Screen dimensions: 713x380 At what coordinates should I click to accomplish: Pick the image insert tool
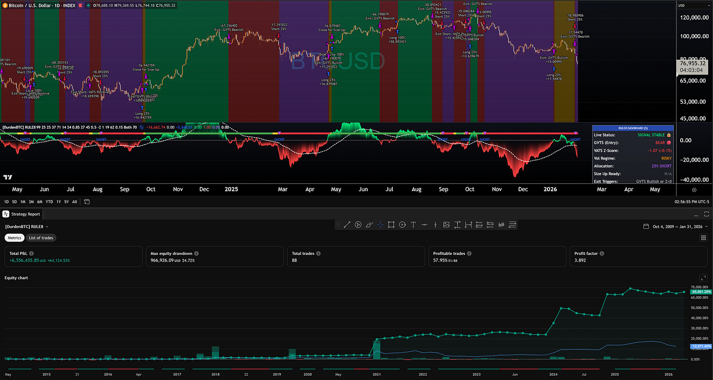446,224
